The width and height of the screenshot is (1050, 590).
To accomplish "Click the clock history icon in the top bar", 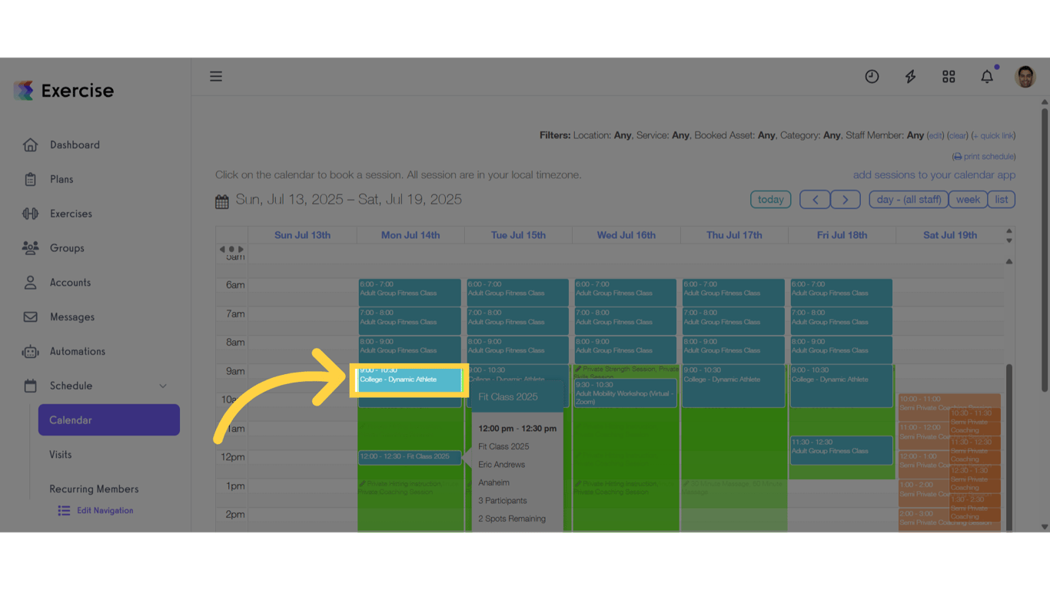I will [872, 76].
